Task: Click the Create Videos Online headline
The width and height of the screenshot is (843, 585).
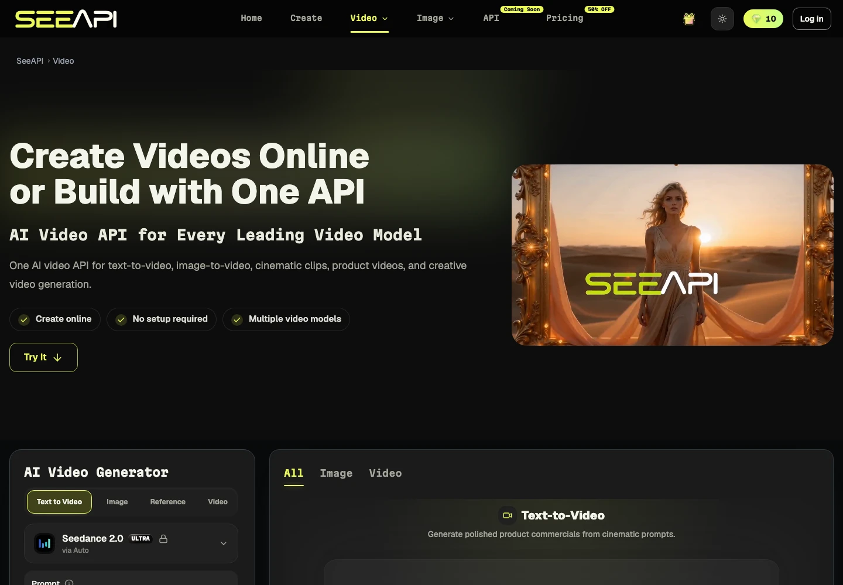Action: [x=189, y=174]
